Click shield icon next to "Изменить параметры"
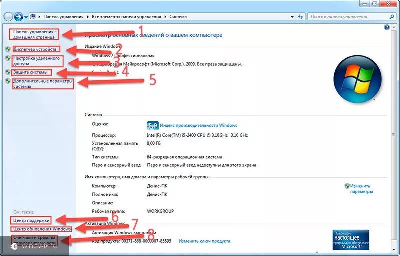The height and width of the screenshot is (256, 400). click(x=347, y=186)
